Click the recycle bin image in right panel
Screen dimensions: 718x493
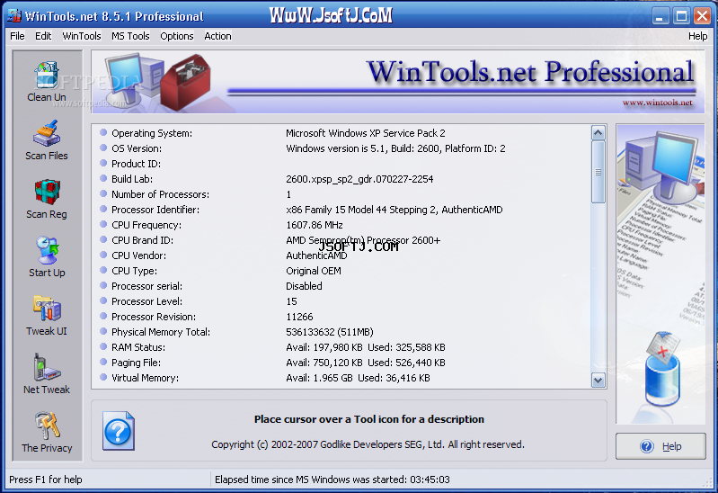662,369
